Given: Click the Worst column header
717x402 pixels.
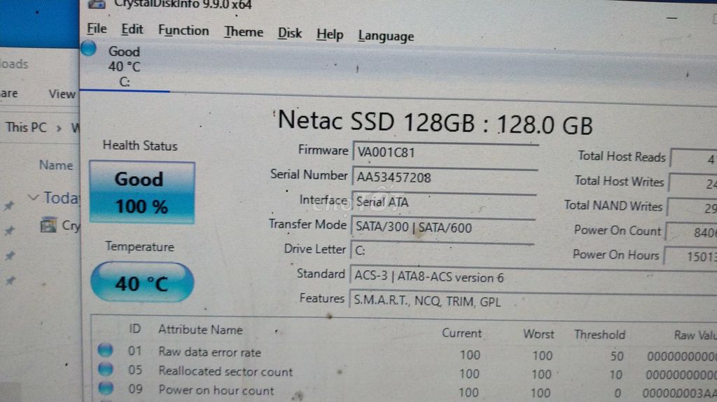Looking at the screenshot, I should [538, 334].
